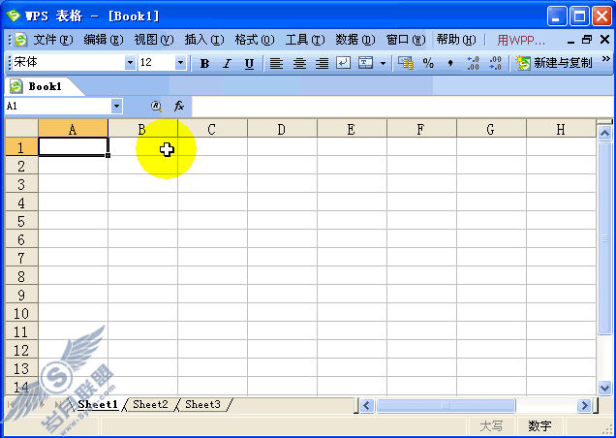
Task: Center align cell text
Action: pos(299,63)
